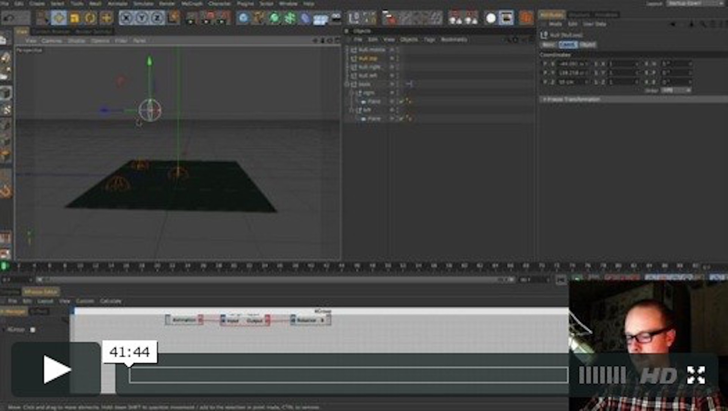Collapse the 'stick' null in object tree
Viewport: 728px width, 411px height.
coord(347,84)
